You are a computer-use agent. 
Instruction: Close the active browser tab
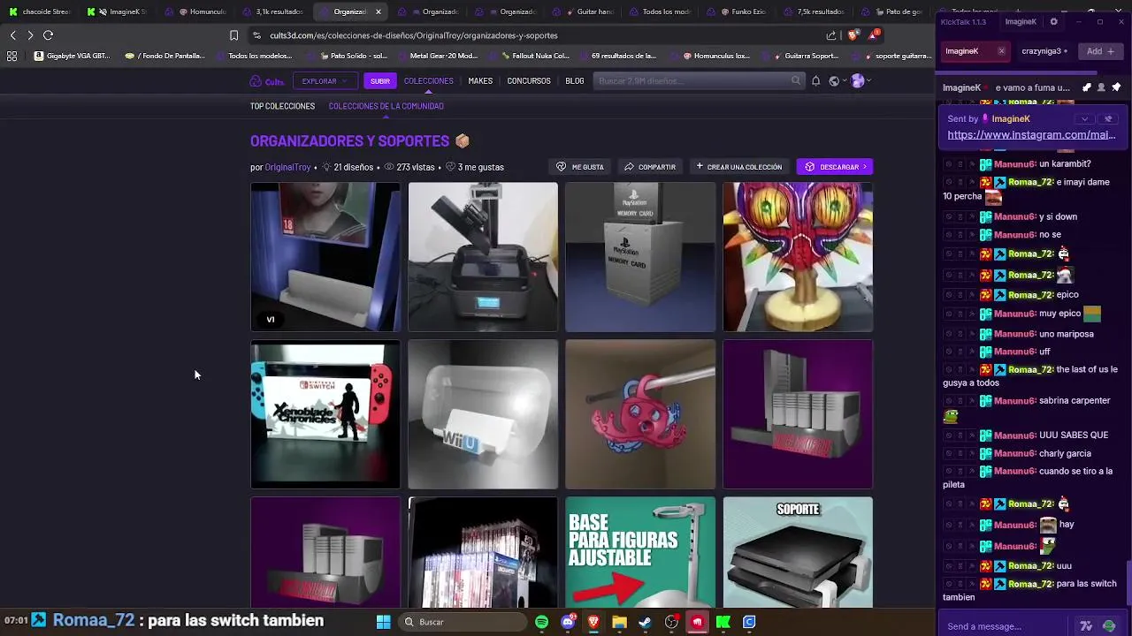tap(379, 11)
